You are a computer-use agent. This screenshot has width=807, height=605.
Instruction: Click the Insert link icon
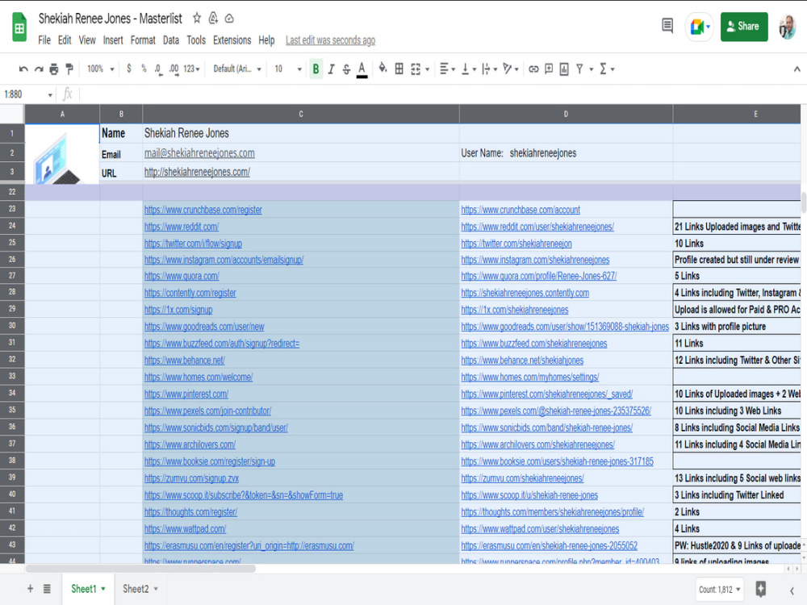pos(533,69)
